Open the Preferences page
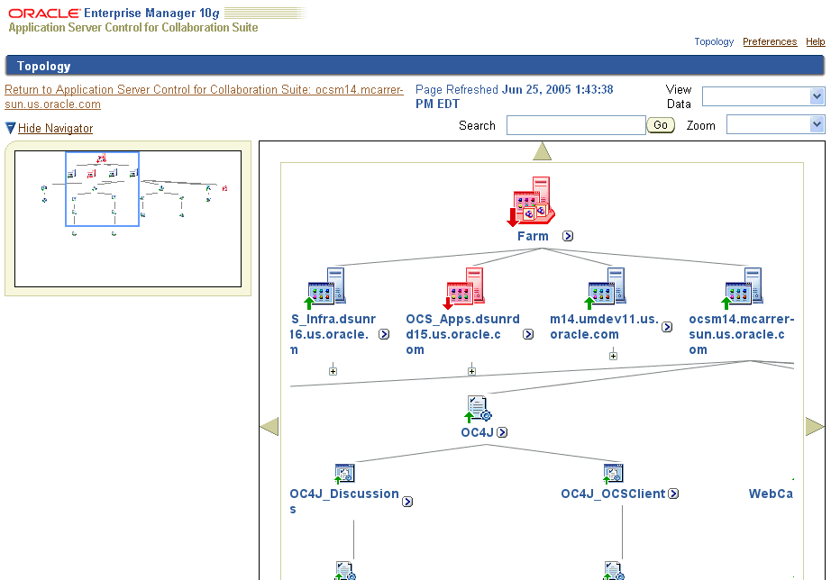 (769, 41)
